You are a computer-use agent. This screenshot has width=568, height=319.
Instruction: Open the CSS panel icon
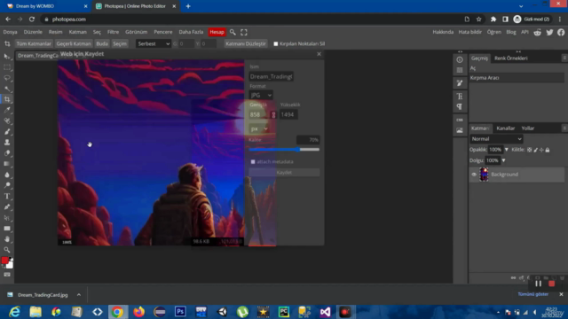pos(460,120)
